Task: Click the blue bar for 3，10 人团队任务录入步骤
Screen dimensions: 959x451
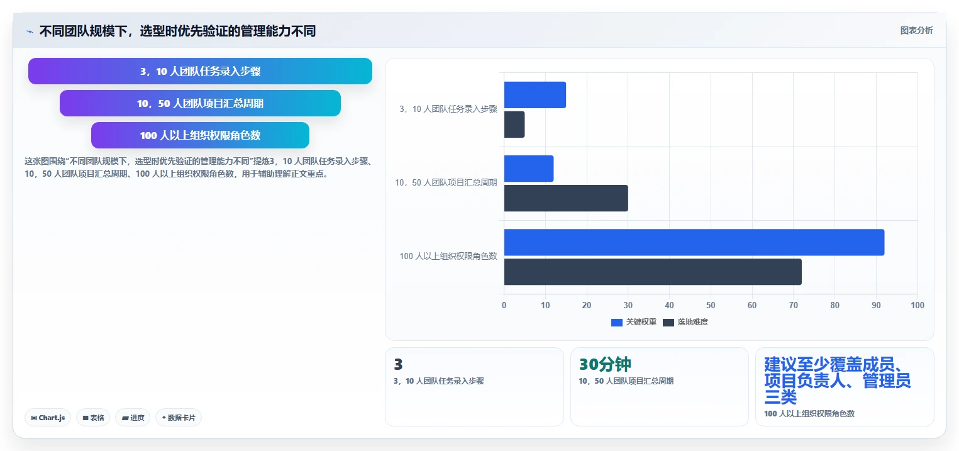Action: tap(535, 95)
